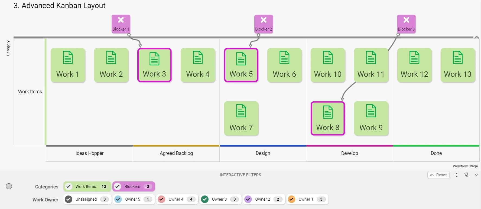481x209 pixels.
Task: Click the grey circle left of Categories
Action: tap(9, 186)
